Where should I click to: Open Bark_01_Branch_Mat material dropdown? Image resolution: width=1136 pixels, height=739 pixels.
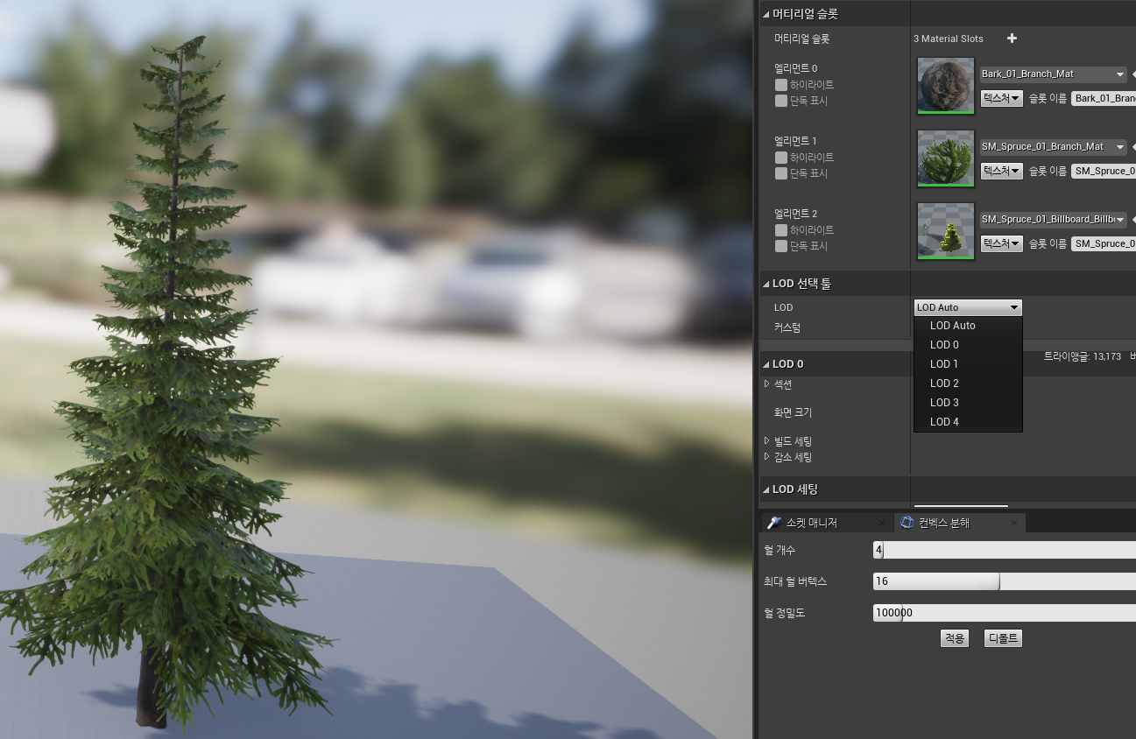(1053, 74)
